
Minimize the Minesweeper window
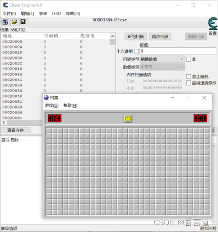[x=173, y=98]
